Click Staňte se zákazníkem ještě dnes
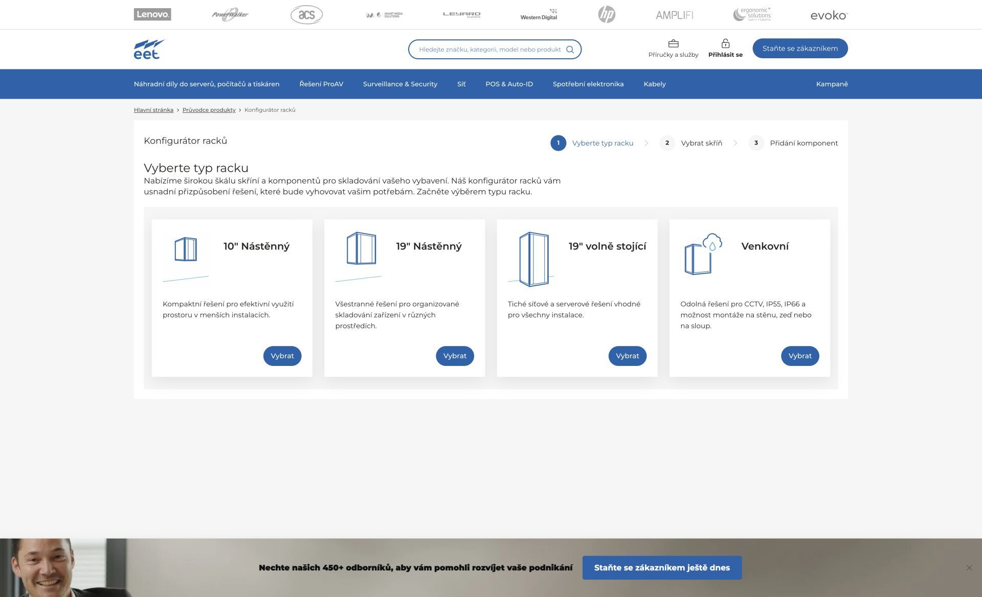Viewport: 982px width, 597px height. pyautogui.click(x=662, y=568)
